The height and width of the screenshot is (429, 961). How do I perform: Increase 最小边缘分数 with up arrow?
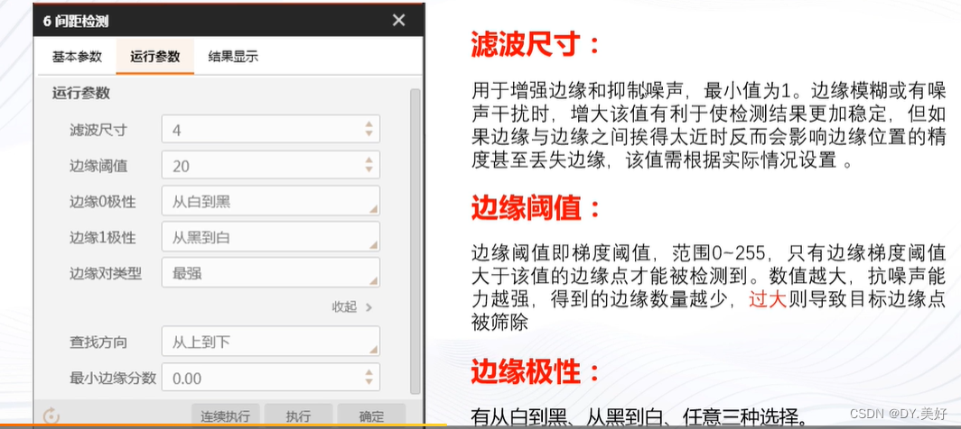[x=369, y=372]
